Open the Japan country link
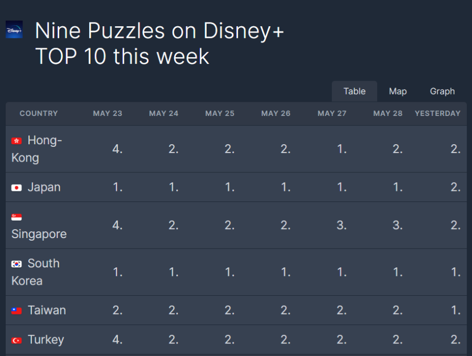The image size is (472, 356). pyautogui.click(x=44, y=187)
